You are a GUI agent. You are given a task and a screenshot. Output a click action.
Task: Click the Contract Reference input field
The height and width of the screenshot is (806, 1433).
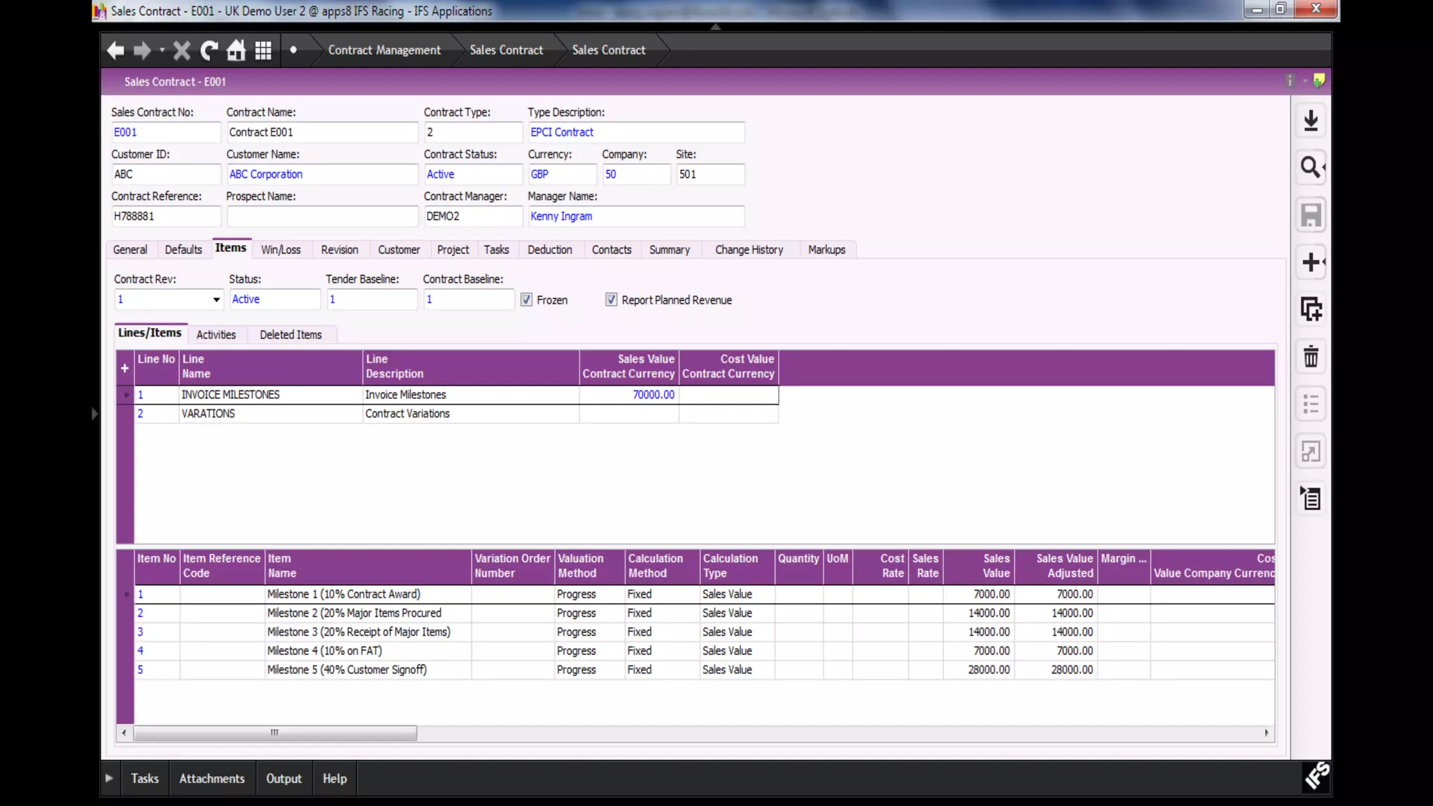(x=165, y=216)
